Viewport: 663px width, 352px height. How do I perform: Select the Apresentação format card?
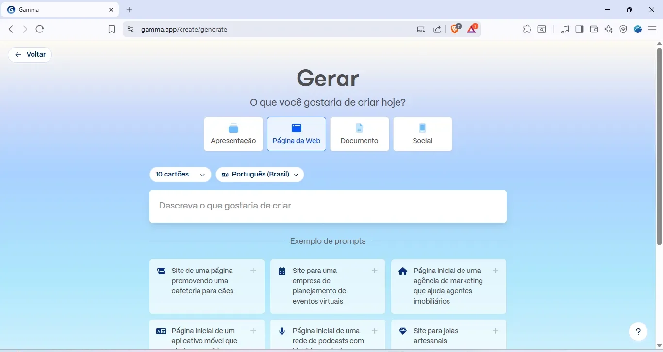233,134
